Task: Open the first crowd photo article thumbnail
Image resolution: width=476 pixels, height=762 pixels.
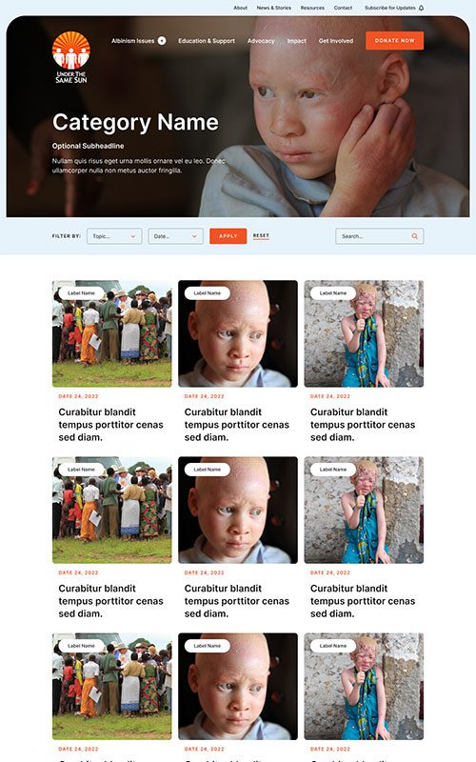Action: pyautogui.click(x=111, y=333)
